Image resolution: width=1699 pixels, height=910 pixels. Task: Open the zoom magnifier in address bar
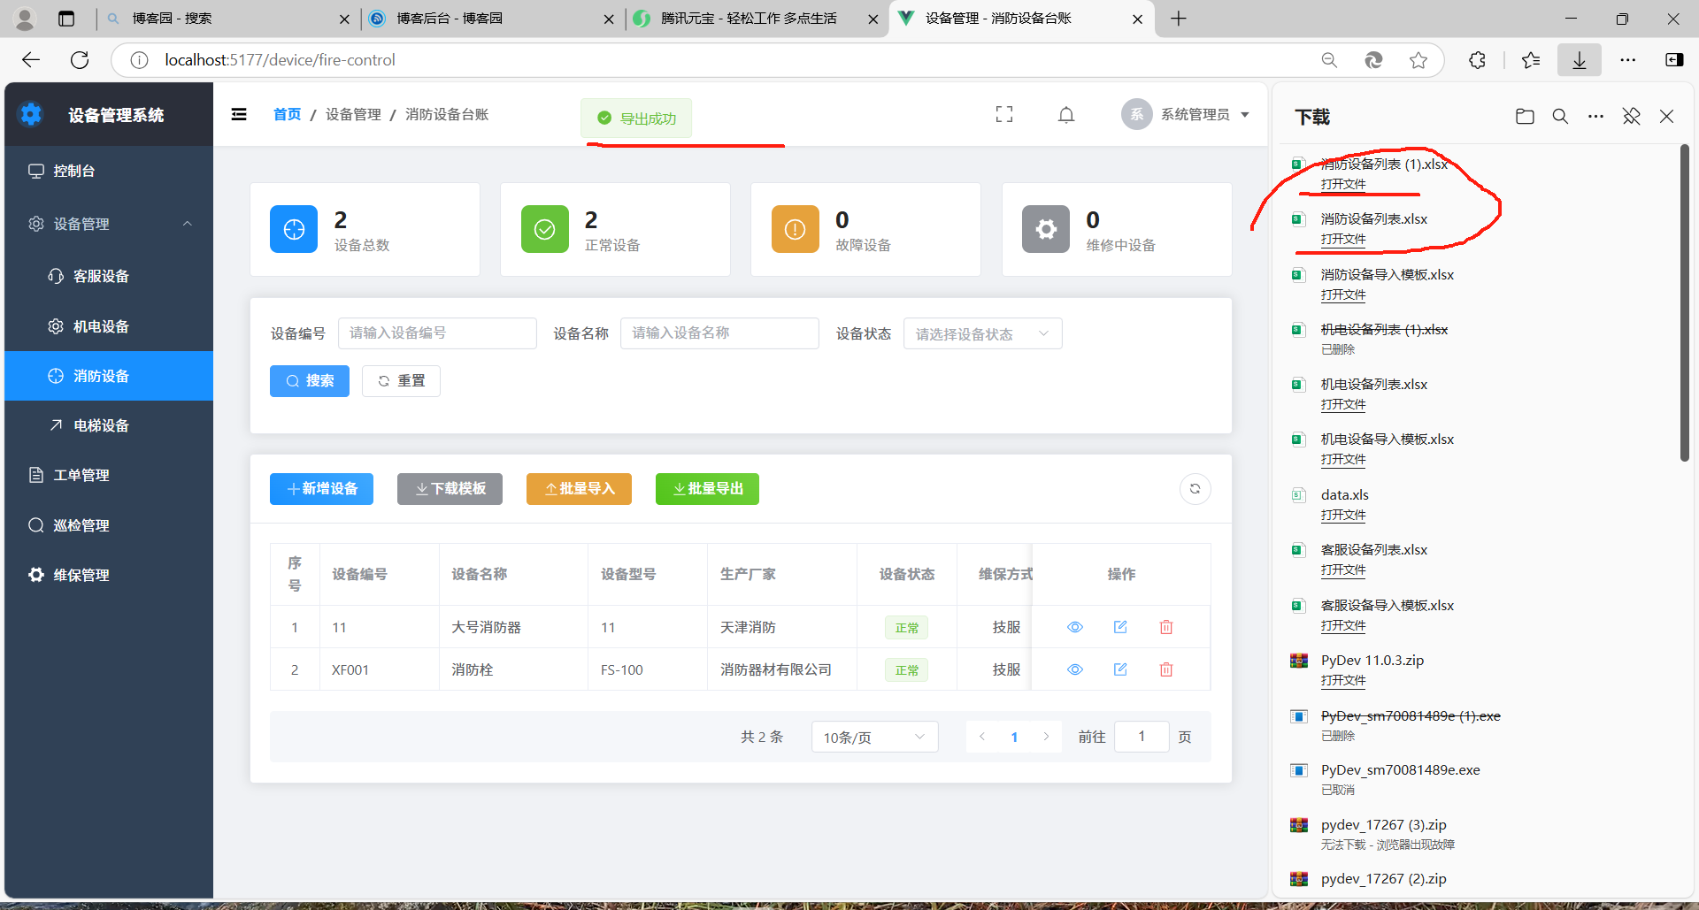click(x=1329, y=60)
